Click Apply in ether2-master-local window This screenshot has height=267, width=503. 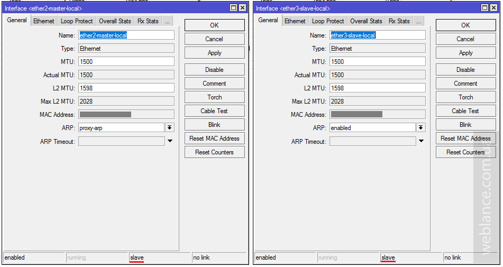point(214,53)
